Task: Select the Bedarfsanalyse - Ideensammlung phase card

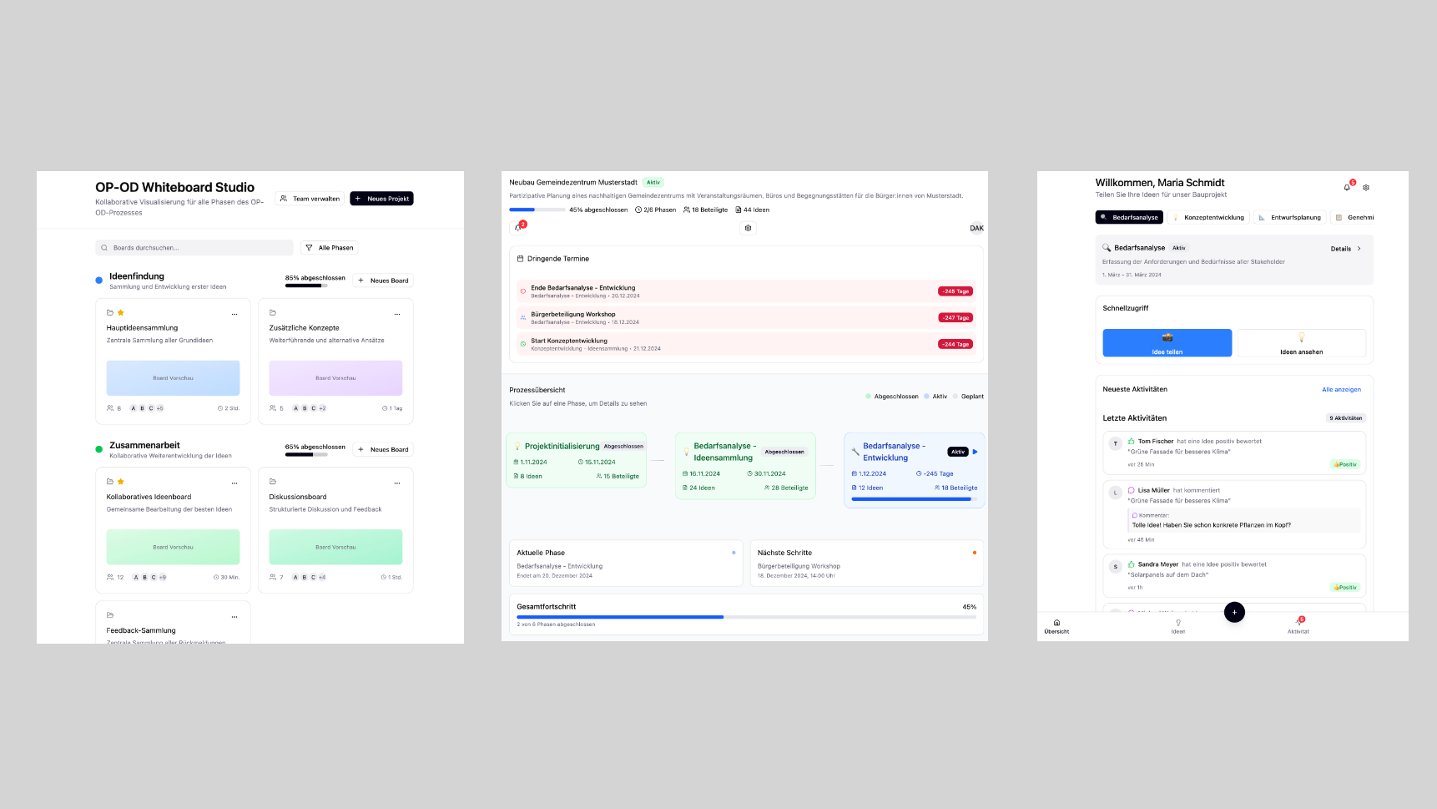Action: [745, 466]
